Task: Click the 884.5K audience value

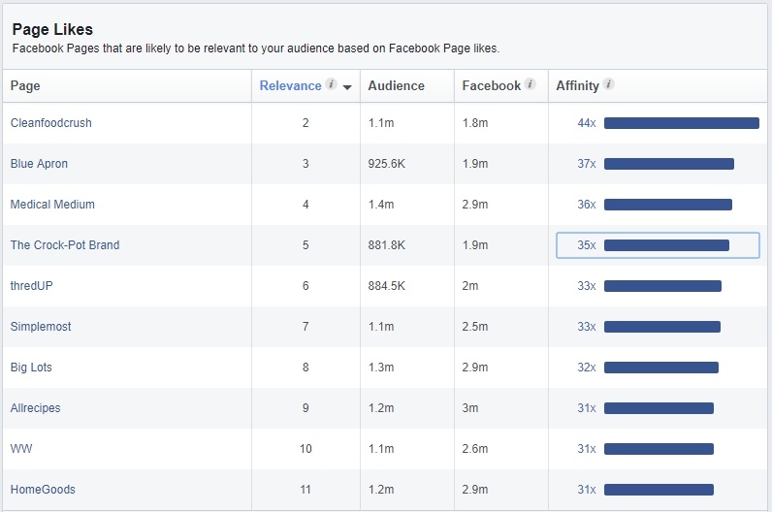Action: point(387,285)
